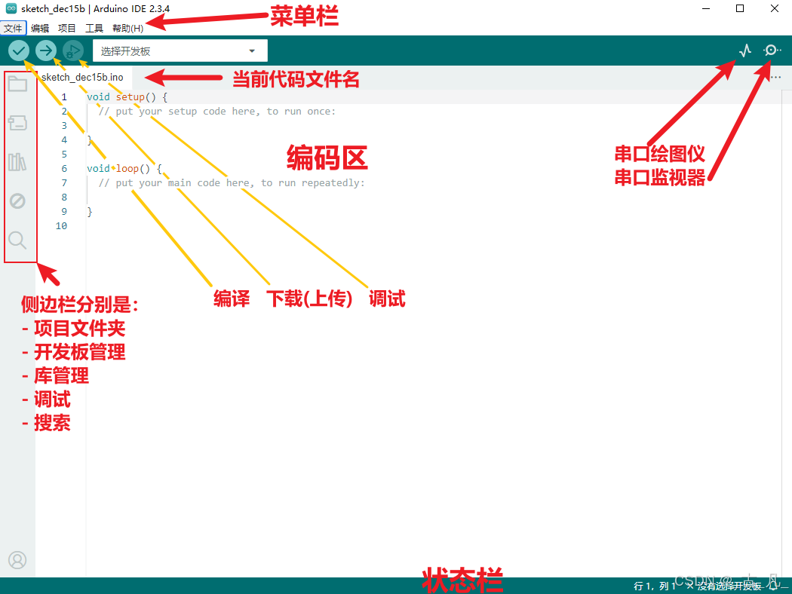
Task: Open the Boards Manager sidebar panel
Action: 17,123
